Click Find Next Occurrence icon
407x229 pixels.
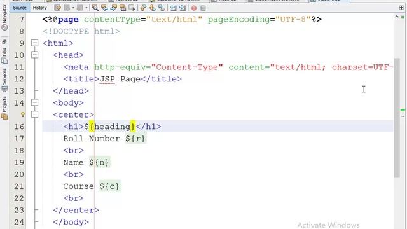click(113, 8)
